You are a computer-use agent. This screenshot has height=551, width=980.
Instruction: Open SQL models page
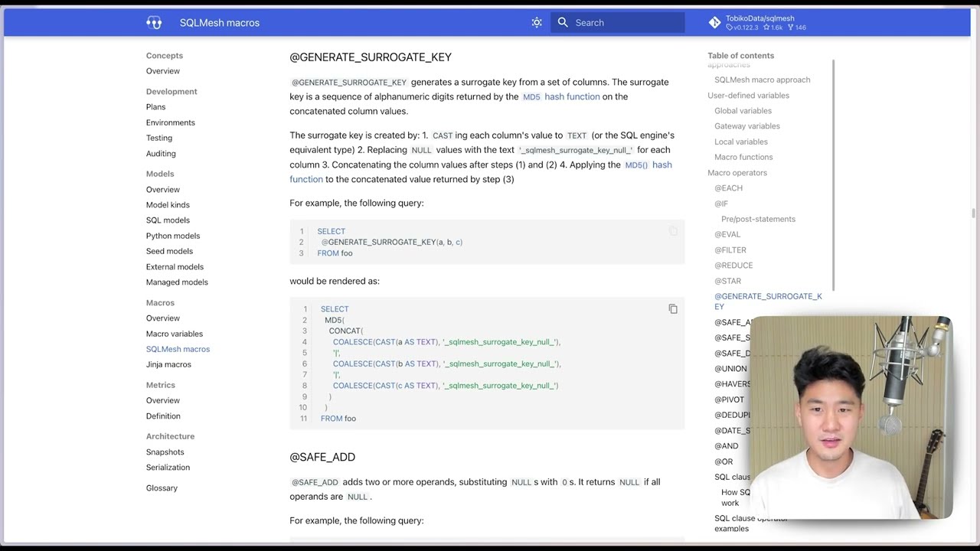click(168, 220)
